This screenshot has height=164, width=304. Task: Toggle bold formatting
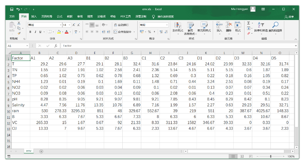coord(30,32)
